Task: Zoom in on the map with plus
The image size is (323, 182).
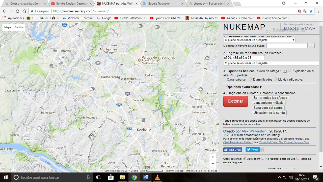Action: coord(213,157)
